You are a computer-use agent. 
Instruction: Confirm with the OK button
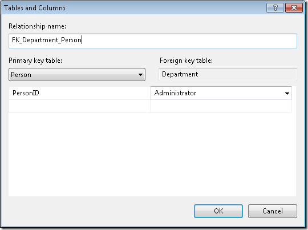pos(218,211)
